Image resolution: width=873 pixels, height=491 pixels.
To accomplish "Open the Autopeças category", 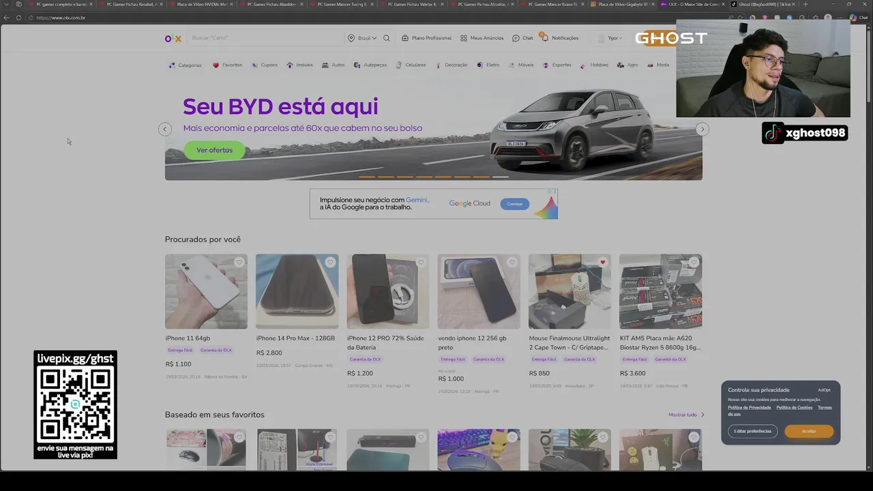I will 370,65.
